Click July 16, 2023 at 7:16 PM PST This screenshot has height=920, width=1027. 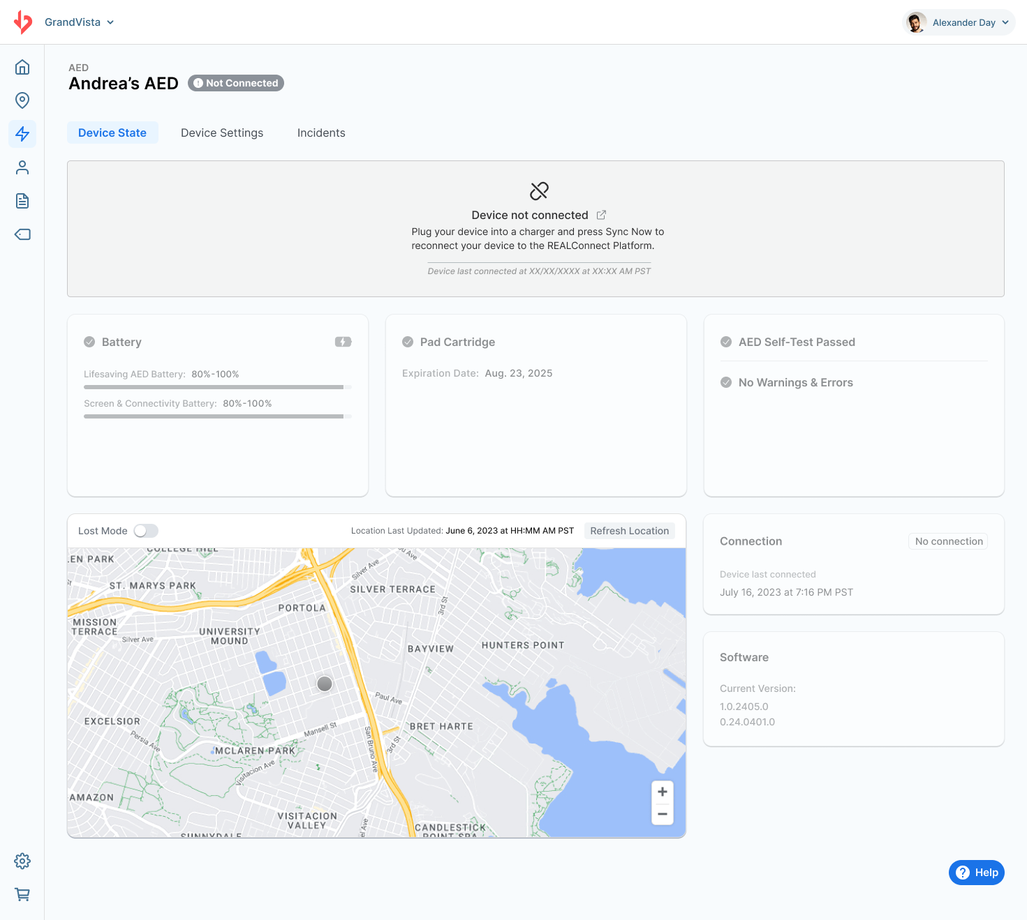[x=786, y=592]
